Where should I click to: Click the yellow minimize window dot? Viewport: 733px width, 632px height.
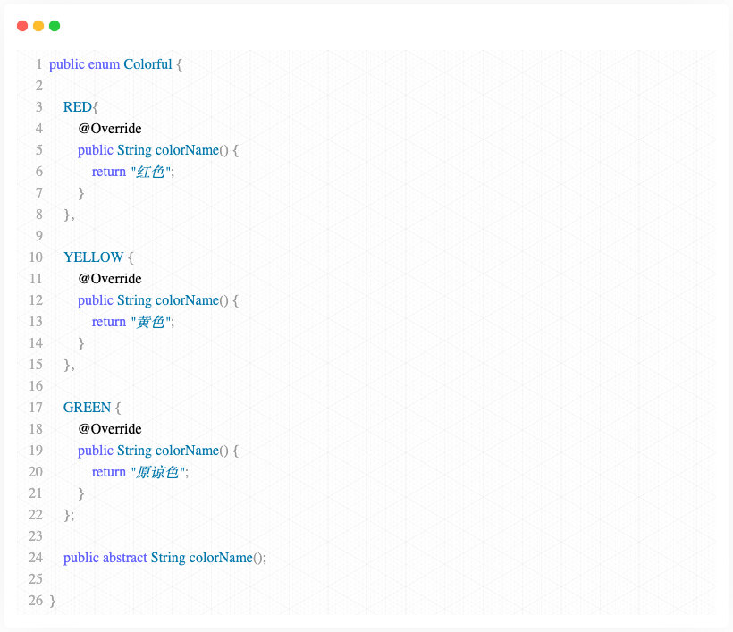38,26
